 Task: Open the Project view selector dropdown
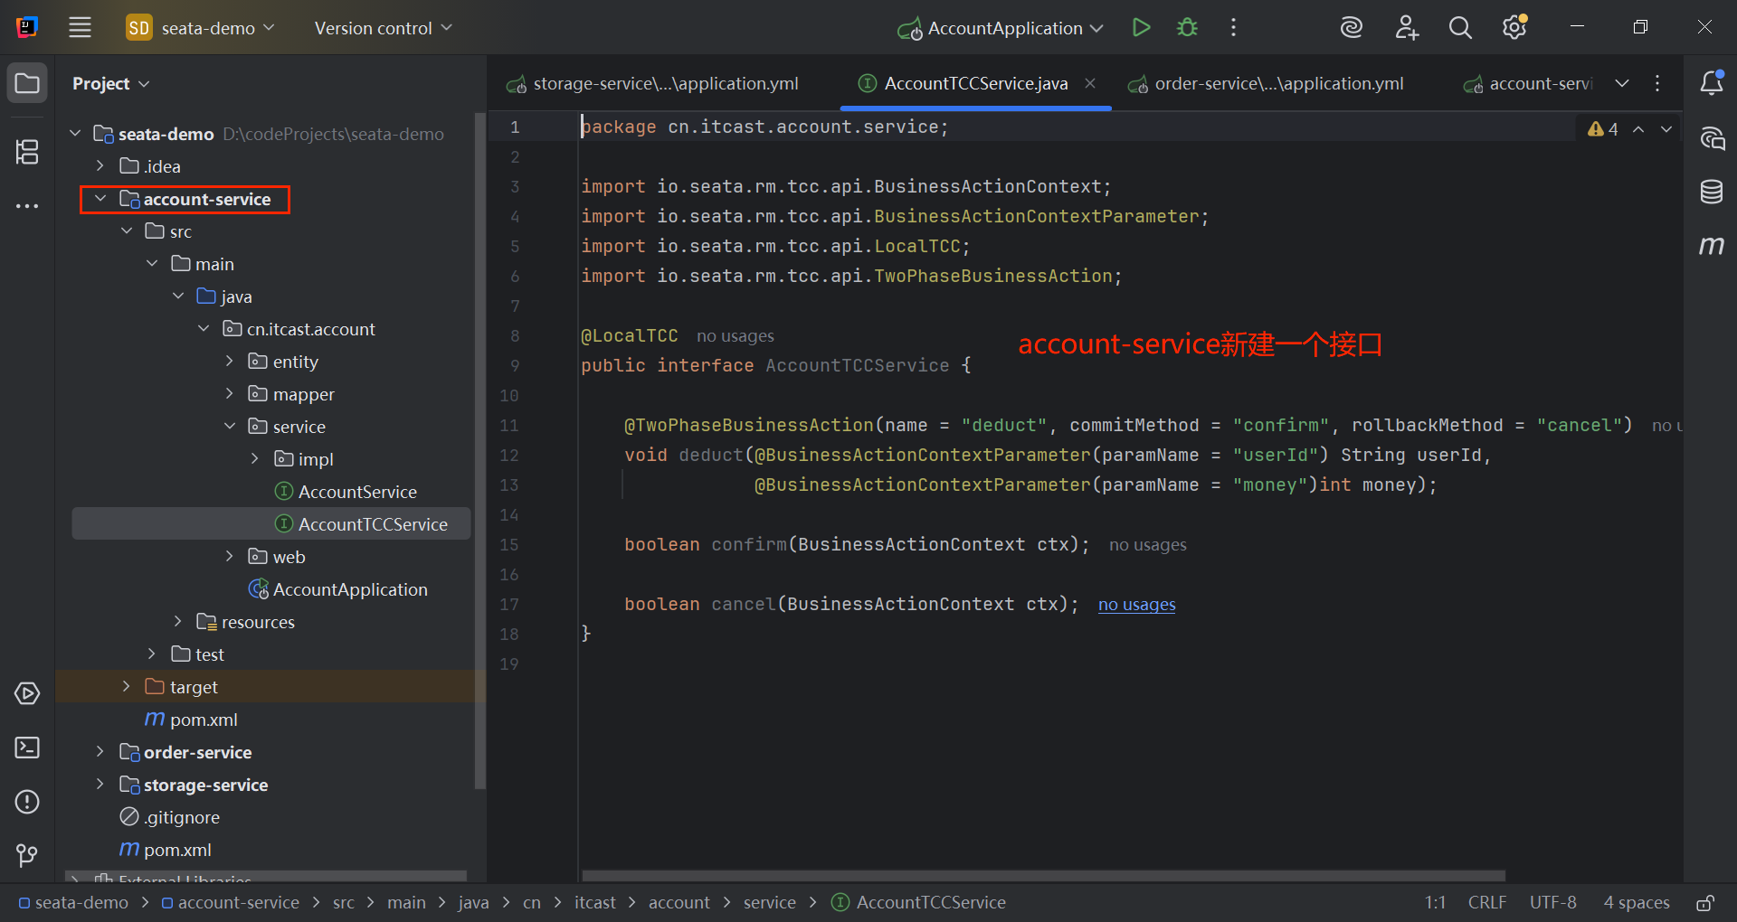(110, 83)
